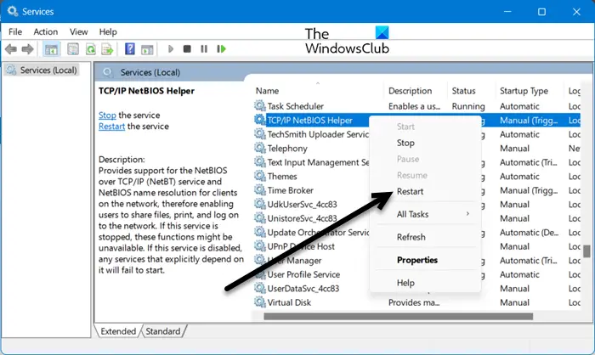Click the Show/Hide Action Pane toolbar icon
Image resolution: width=595 pixels, height=355 pixels.
[147, 49]
